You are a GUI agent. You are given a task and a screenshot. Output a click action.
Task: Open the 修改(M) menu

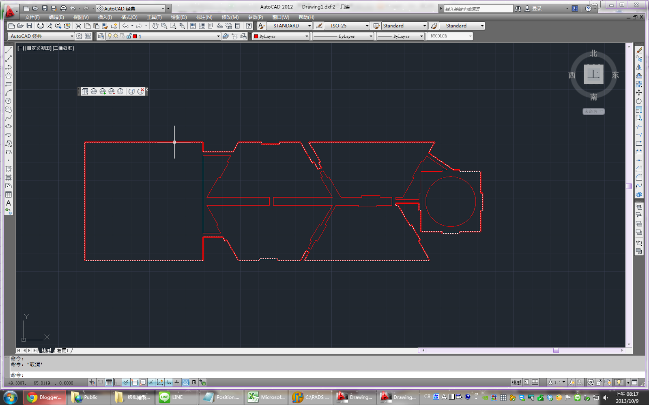coord(230,17)
